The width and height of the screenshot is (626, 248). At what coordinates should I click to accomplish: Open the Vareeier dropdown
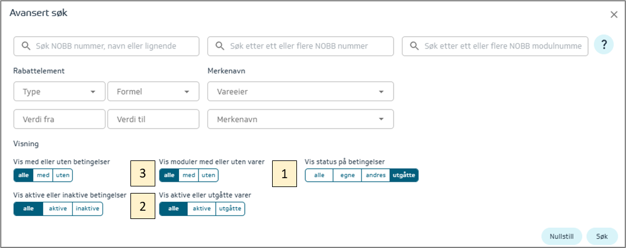[301, 92]
